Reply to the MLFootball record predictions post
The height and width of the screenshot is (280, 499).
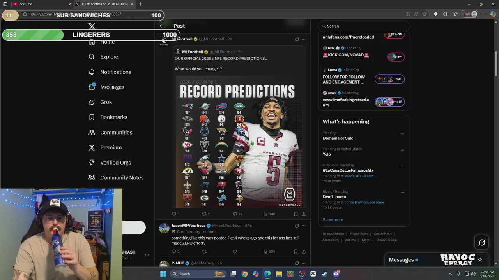coord(174,214)
